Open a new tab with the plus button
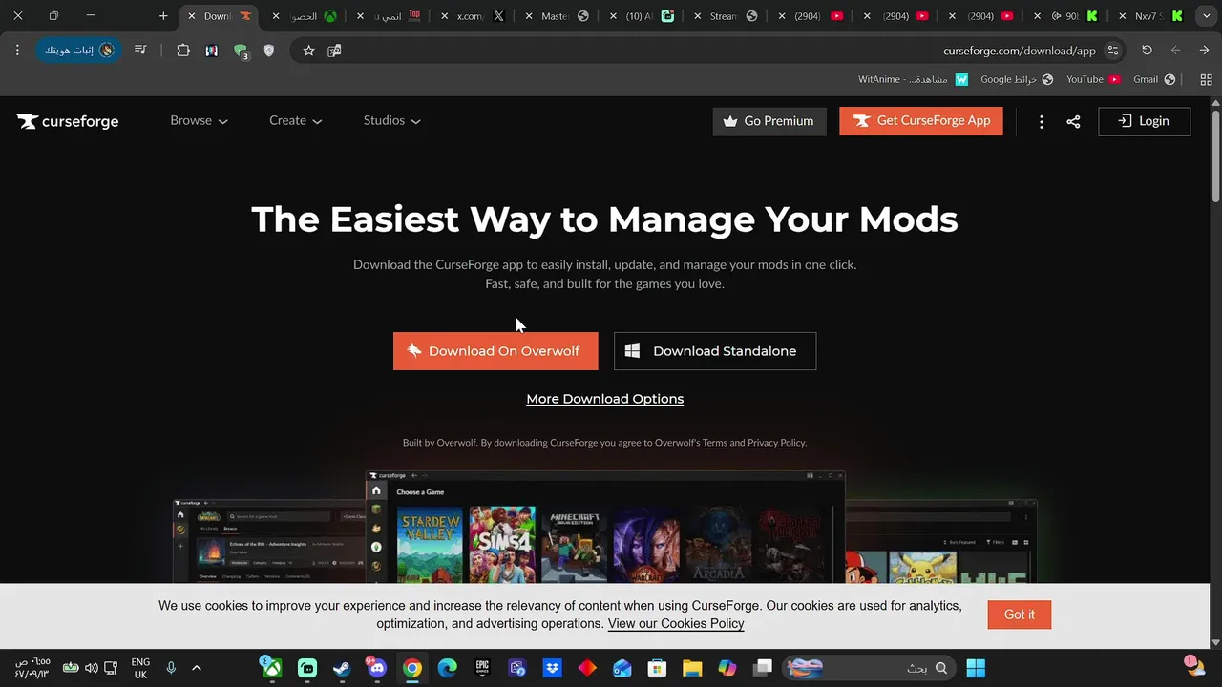 (163, 16)
